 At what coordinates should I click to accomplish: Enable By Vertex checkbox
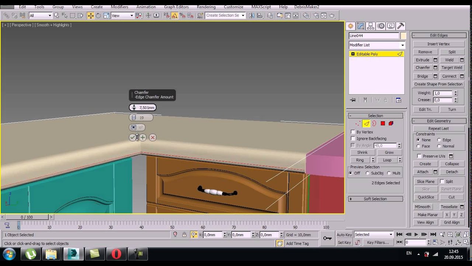(x=353, y=132)
